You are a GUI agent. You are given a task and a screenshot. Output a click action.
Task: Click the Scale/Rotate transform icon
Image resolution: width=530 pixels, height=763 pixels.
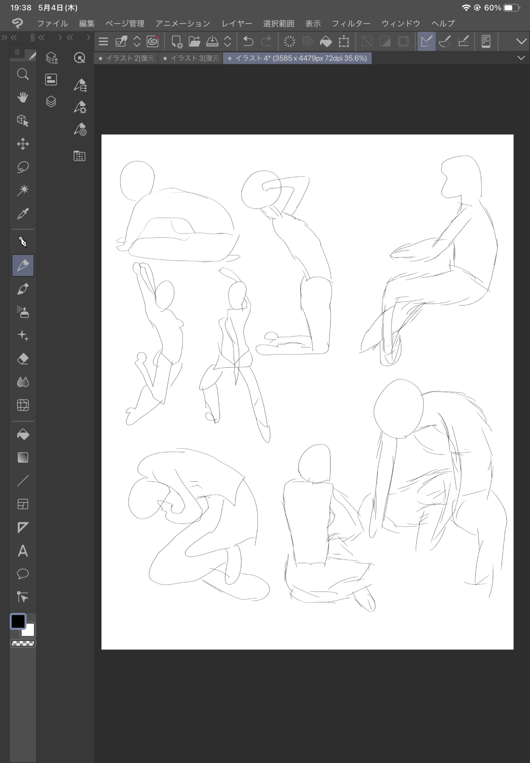(x=344, y=41)
